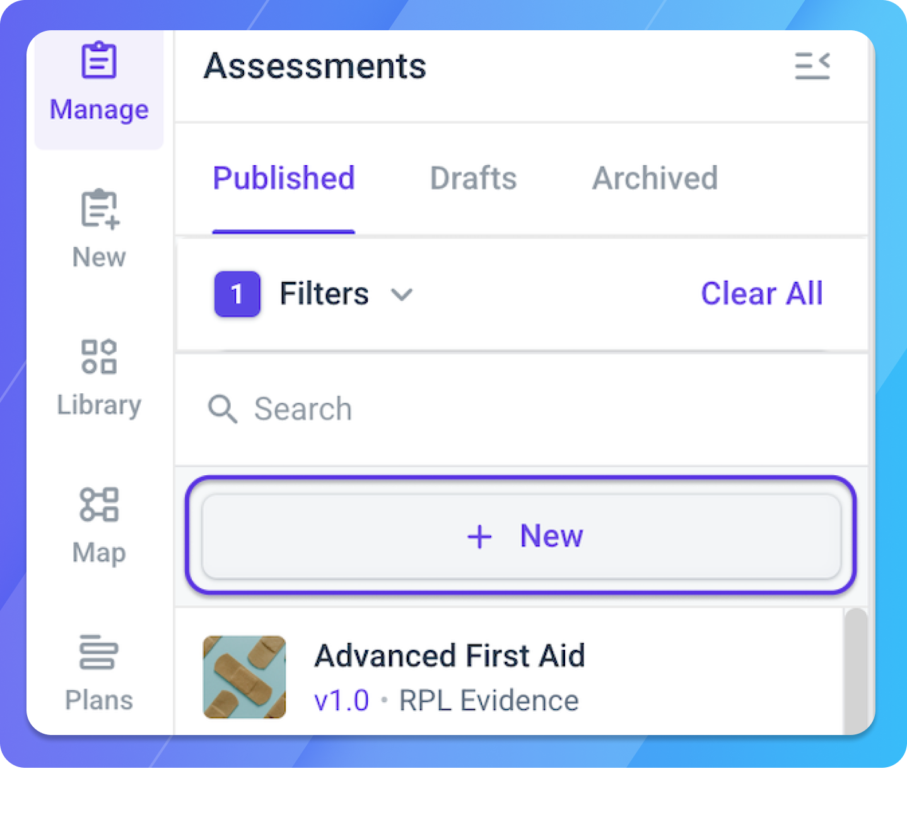The height and width of the screenshot is (822, 907).
Task: Click the Clear All link
Action: [x=761, y=294]
